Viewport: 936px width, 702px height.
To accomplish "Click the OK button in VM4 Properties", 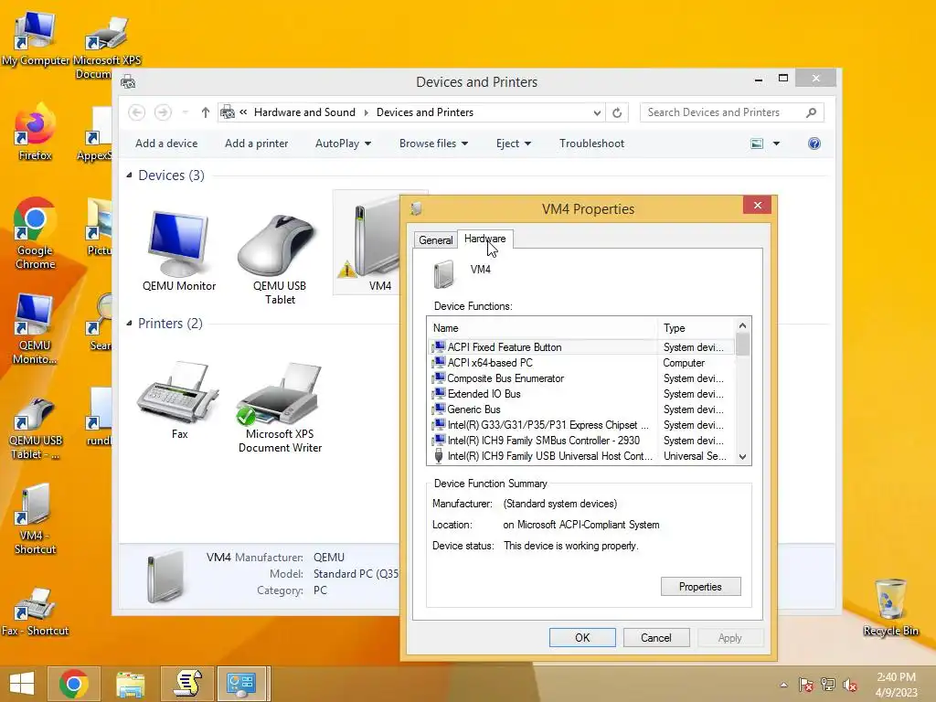I will click(582, 637).
